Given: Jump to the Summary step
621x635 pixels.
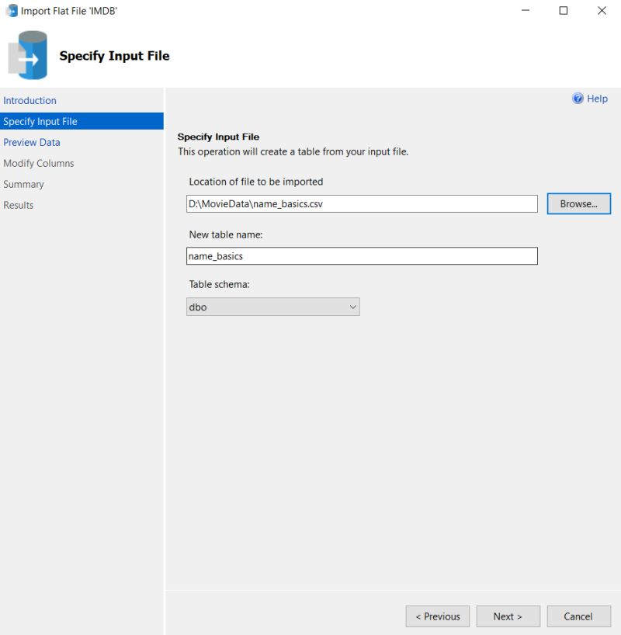Looking at the screenshot, I should (23, 184).
